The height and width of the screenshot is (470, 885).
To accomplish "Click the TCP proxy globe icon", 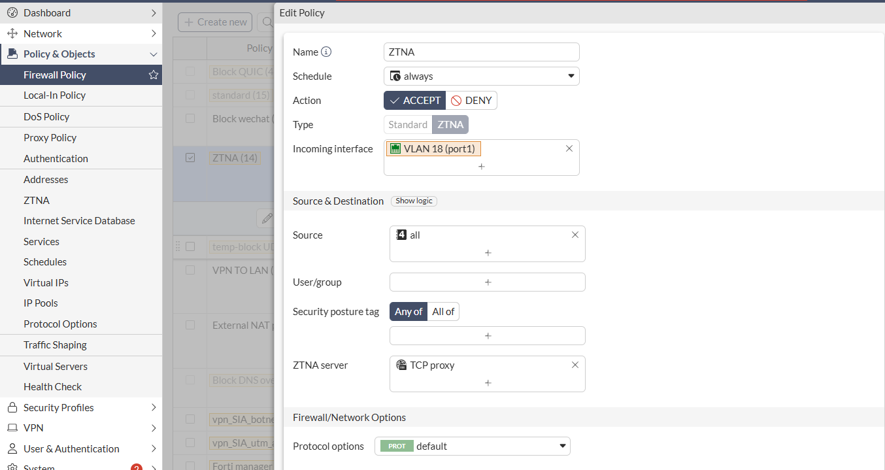I will pyautogui.click(x=401, y=365).
